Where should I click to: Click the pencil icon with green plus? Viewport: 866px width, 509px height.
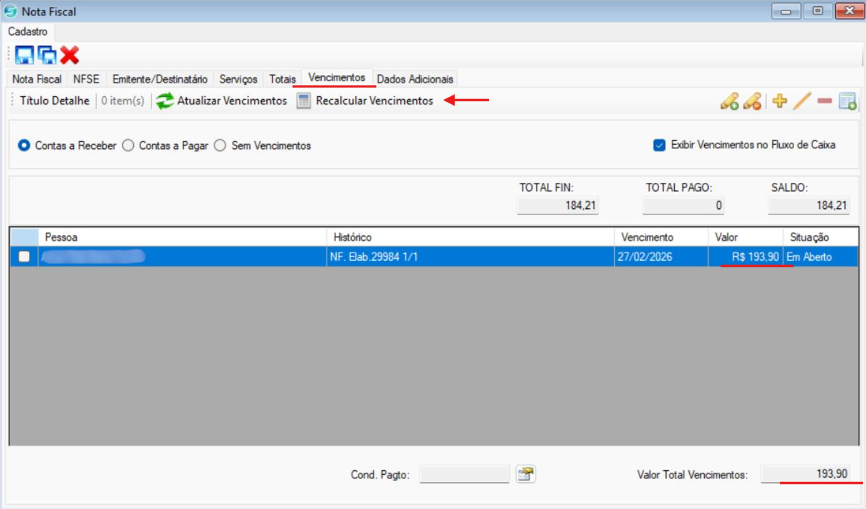(x=729, y=101)
